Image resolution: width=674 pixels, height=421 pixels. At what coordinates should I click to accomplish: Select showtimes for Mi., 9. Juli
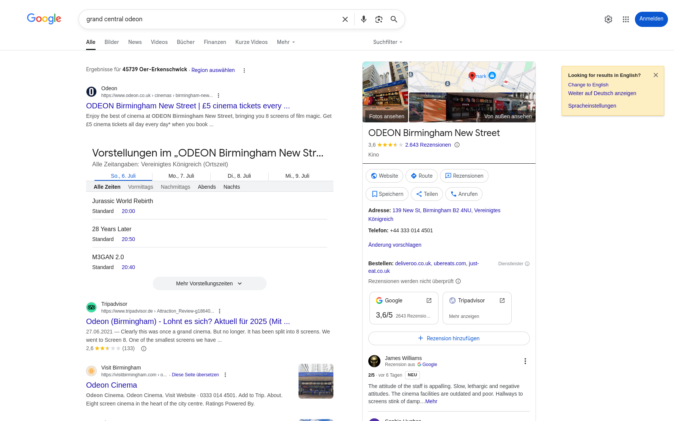(x=297, y=176)
